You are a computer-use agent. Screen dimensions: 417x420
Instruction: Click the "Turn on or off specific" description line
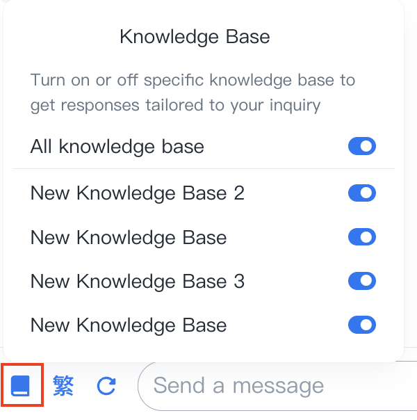[193, 80]
